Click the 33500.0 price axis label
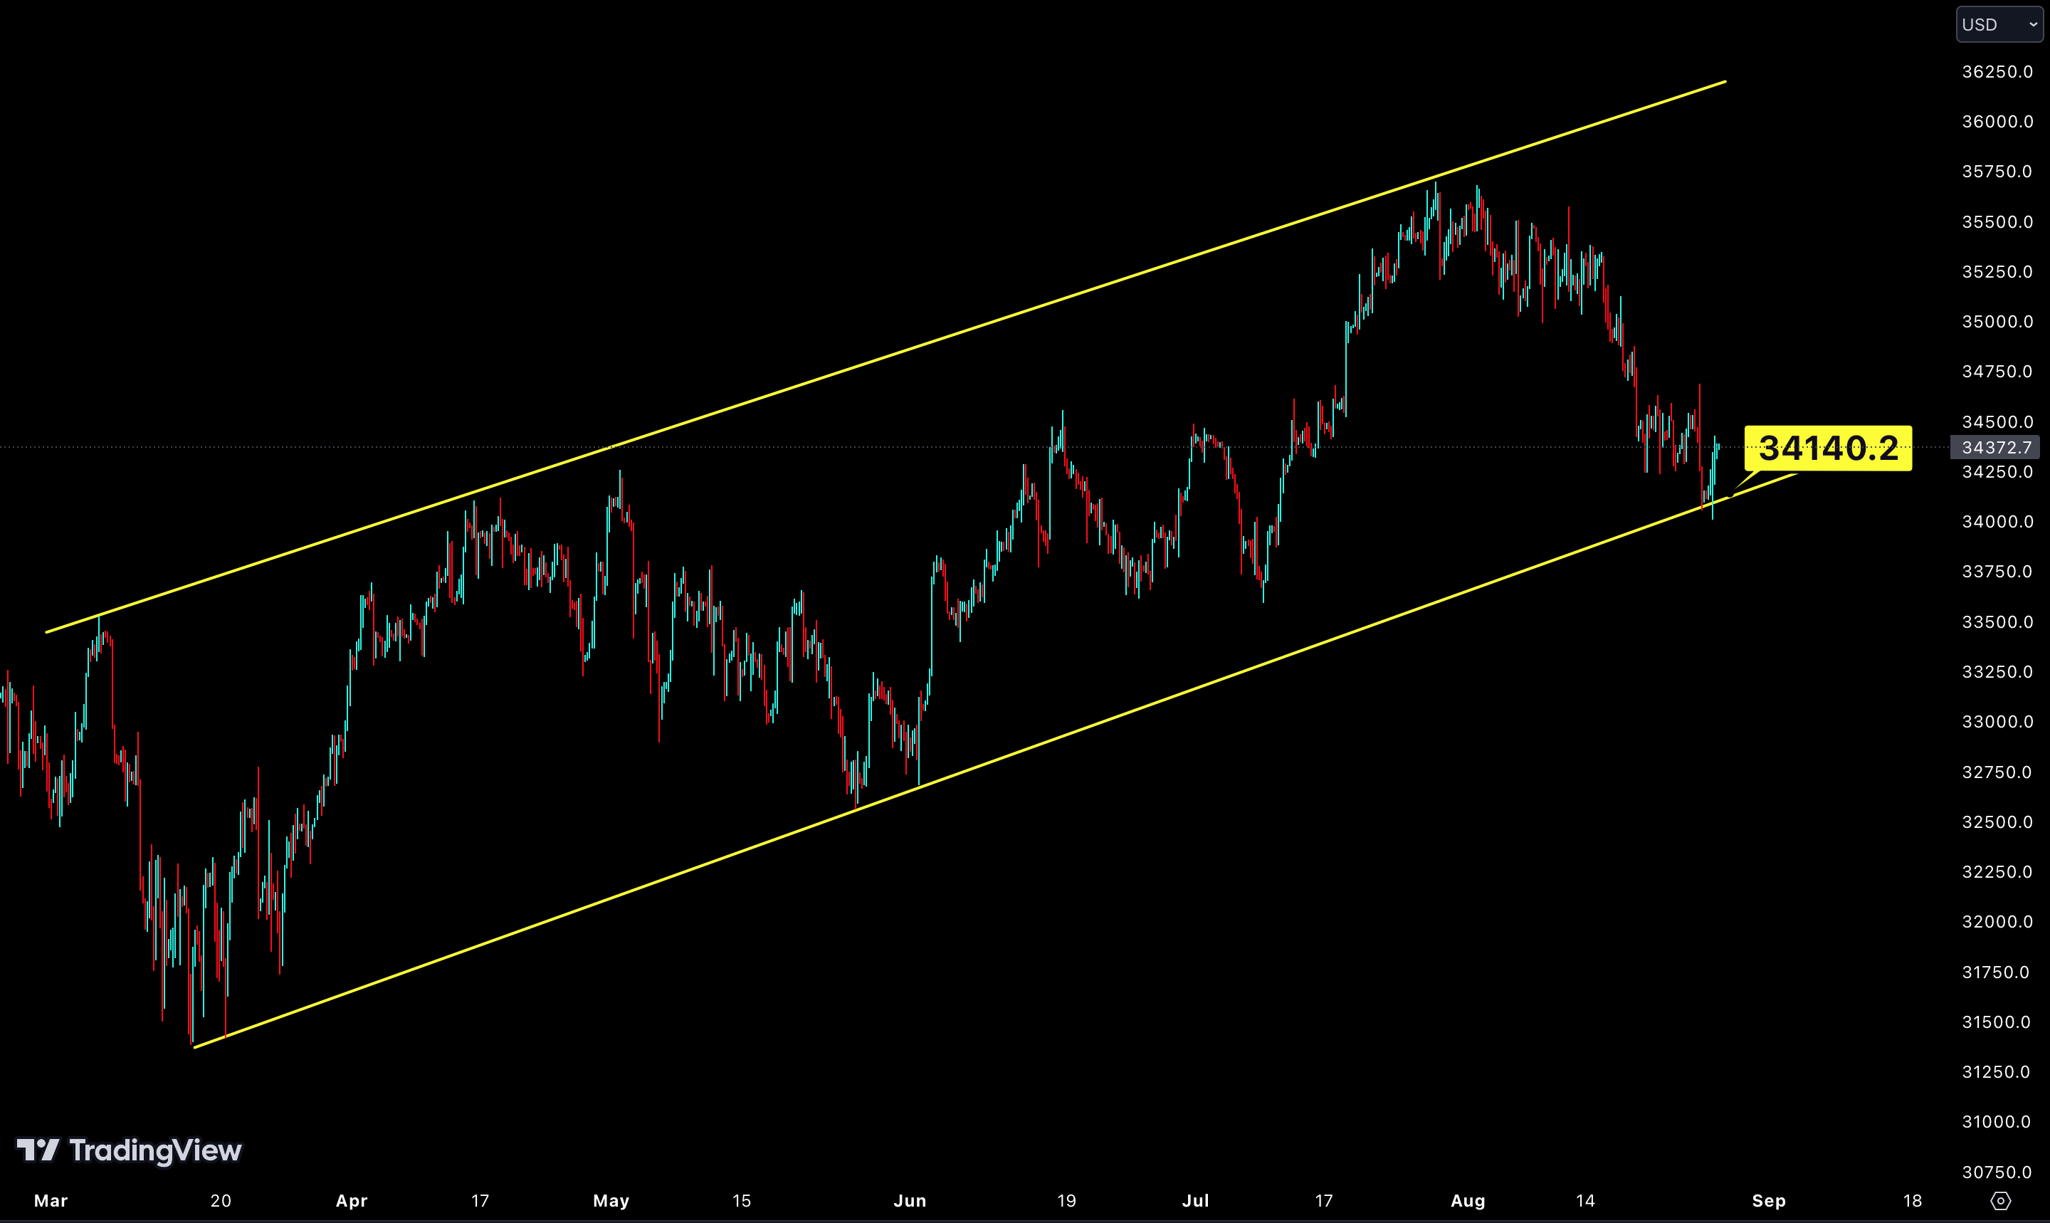Screen dimensions: 2050x1223 1997,622
